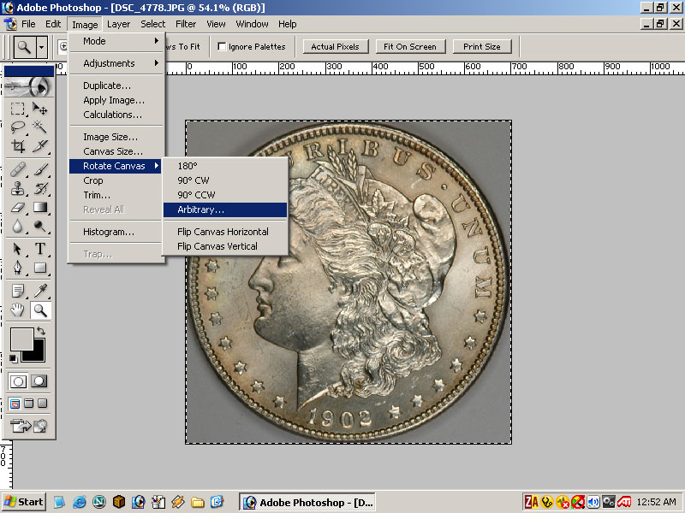
Task: Select the Rectangular Marquee tool
Action: [x=18, y=109]
